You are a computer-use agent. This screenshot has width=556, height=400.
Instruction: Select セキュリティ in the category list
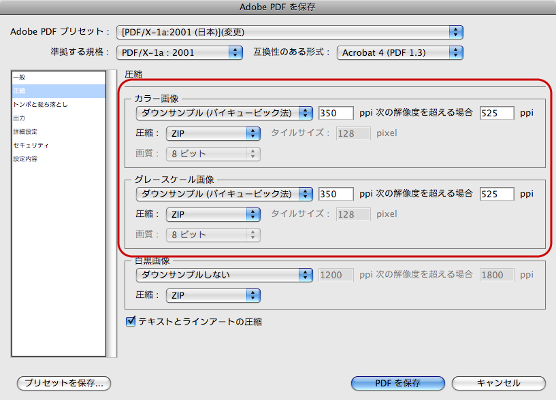pos(59,145)
